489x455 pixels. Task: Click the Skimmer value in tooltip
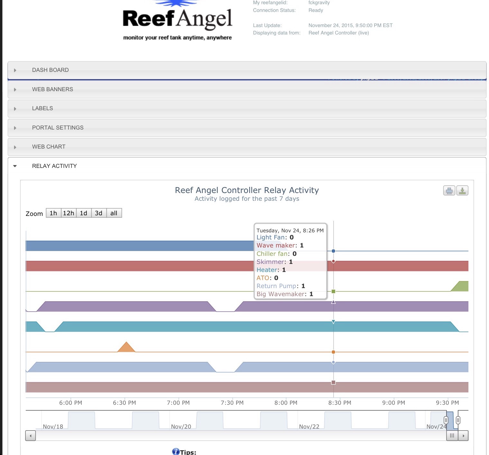[x=291, y=262]
